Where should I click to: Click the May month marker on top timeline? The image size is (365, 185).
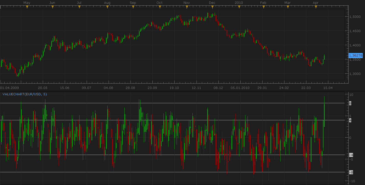pos(27,7)
